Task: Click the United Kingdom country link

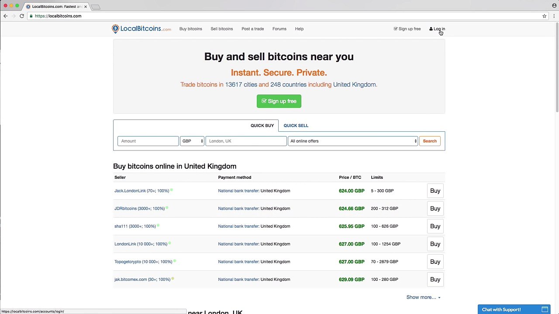Action: point(354,85)
